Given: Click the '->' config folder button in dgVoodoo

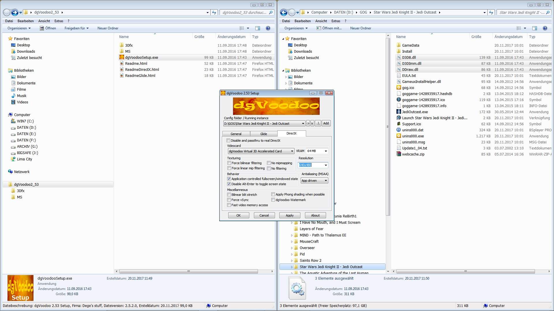Looking at the screenshot, I should (308, 123).
